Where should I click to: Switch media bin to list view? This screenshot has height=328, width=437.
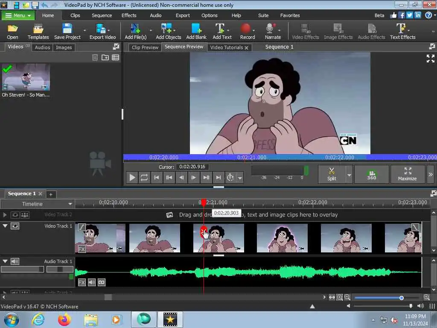coord(115,58)
